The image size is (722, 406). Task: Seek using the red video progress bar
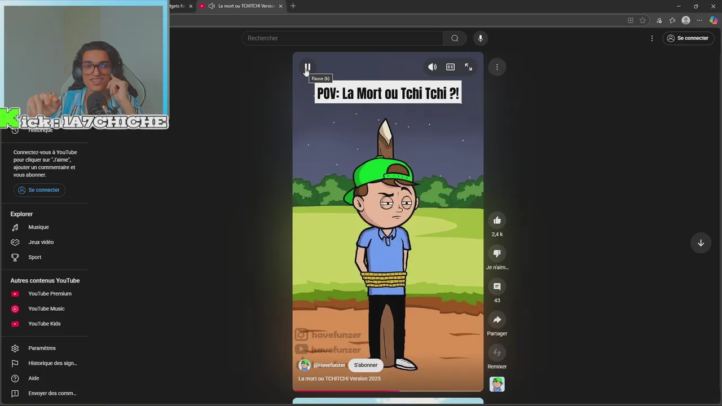[x=388, y=390]
